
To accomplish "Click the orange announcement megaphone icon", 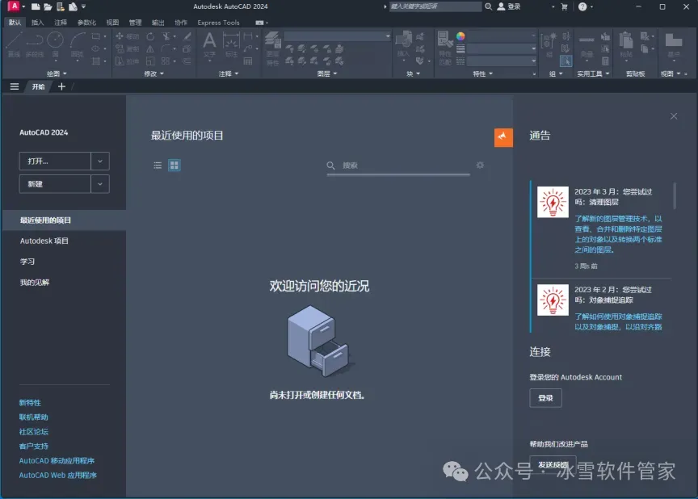I will click(503, 137).
